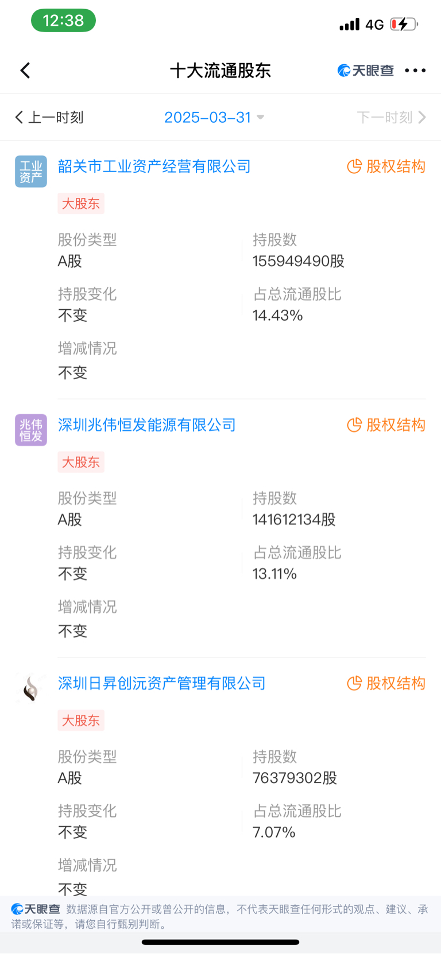The width and height of the screenshot is (441, 954).
Task: Tap the battery charging status icon
Action: [x=405, y=24]
